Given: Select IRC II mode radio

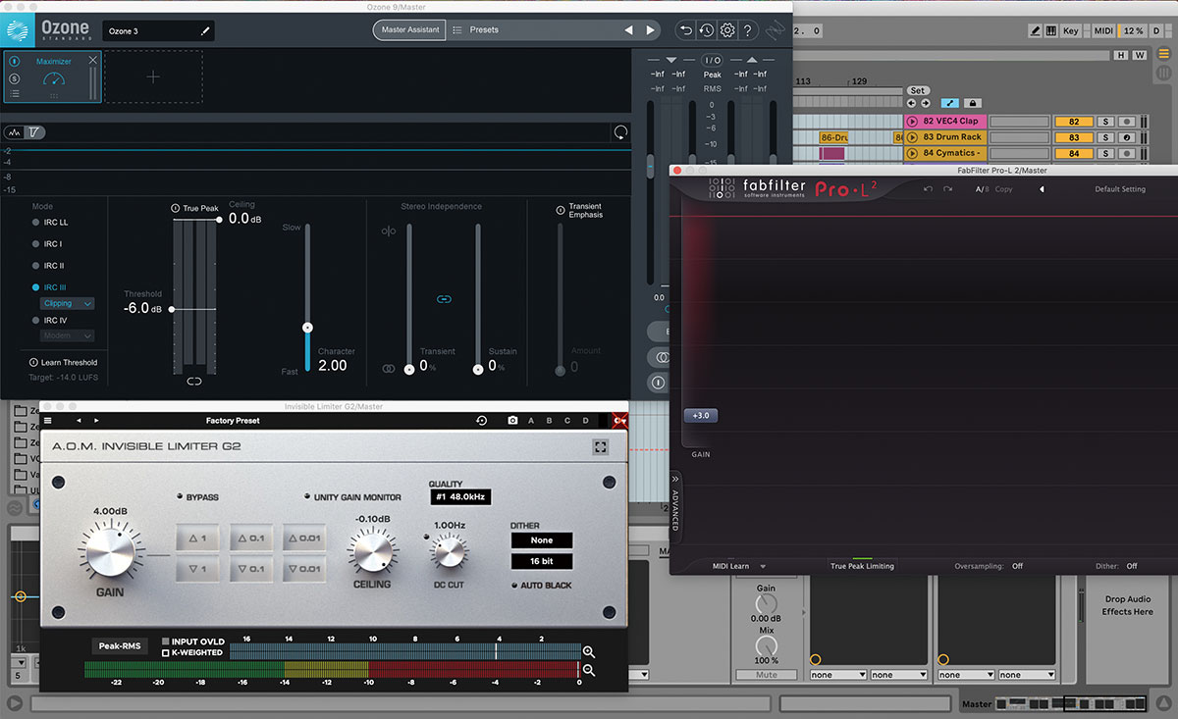Looking at the screenshot, I should 36,266.
